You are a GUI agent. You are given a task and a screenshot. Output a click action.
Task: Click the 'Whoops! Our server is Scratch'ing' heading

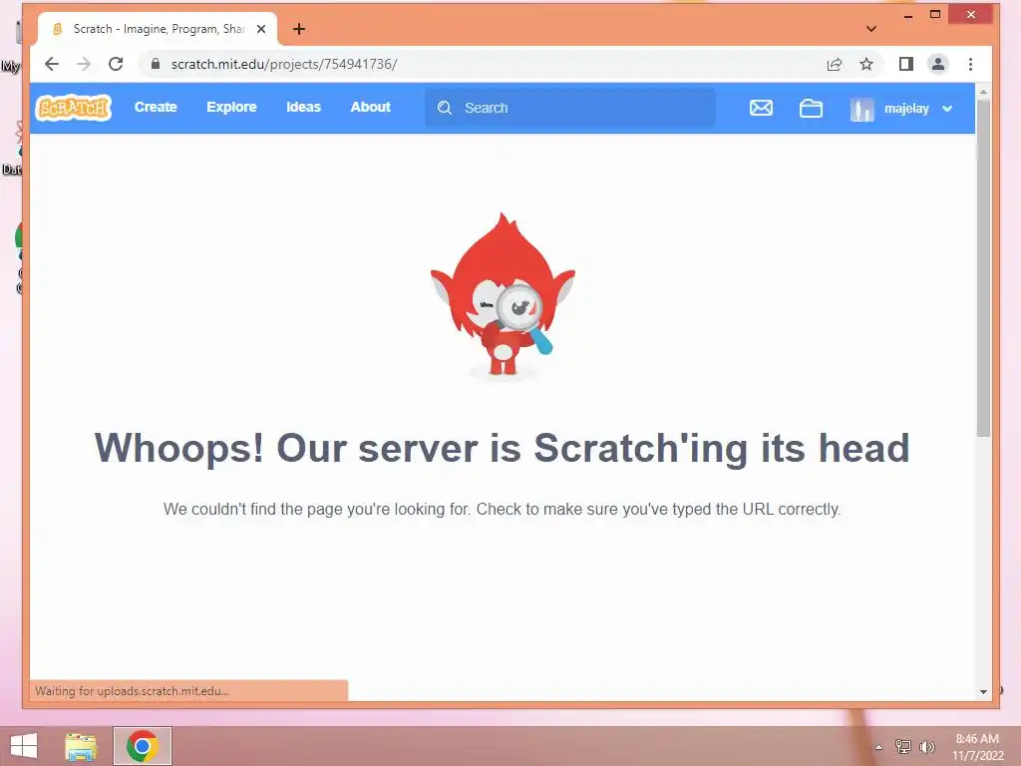click(503, 448)
